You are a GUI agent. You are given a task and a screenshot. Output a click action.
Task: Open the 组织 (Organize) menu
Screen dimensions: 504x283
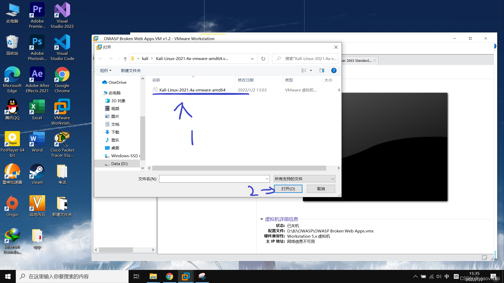pyautogui.click(x=106, y=70)
